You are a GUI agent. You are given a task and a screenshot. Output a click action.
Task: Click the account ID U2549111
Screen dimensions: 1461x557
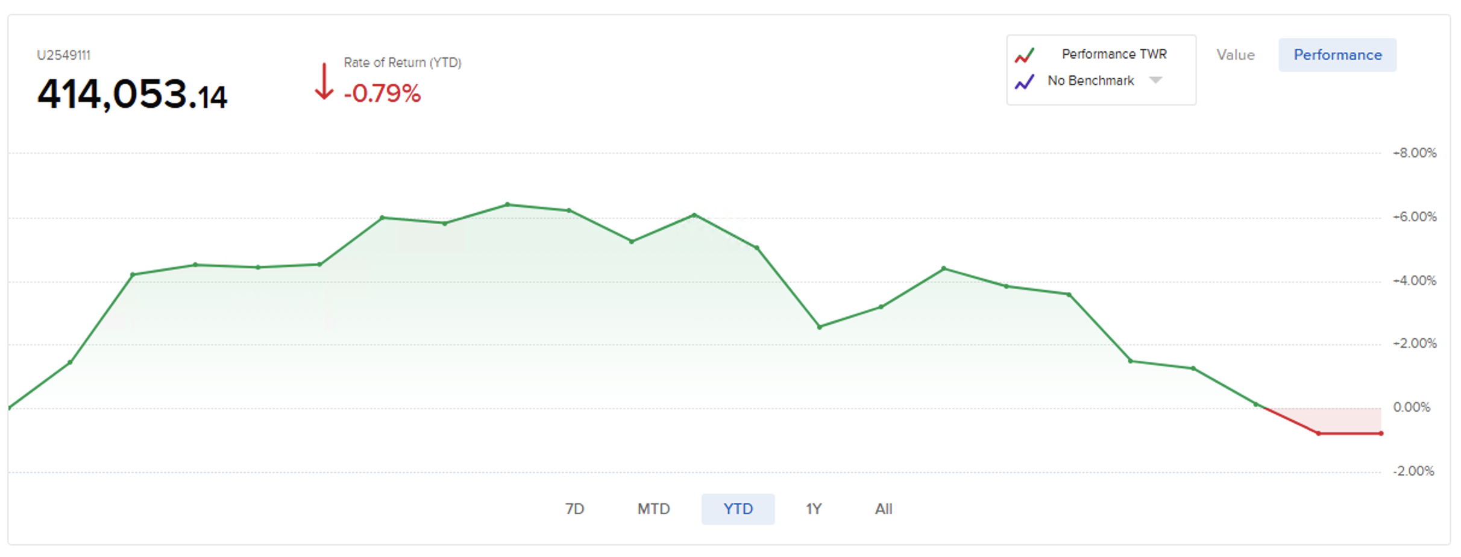63,55
